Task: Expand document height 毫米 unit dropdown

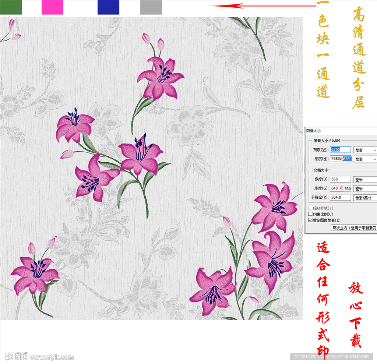Action: (x=365, y=188)
